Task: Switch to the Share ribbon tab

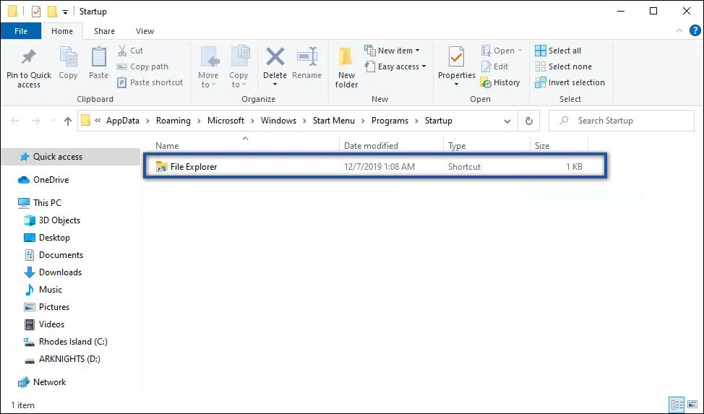Action: pos(104,31)
